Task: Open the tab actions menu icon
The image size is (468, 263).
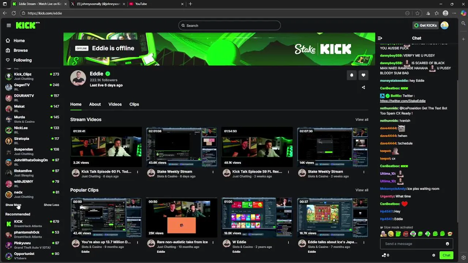Action: click(x=5, y=4)
